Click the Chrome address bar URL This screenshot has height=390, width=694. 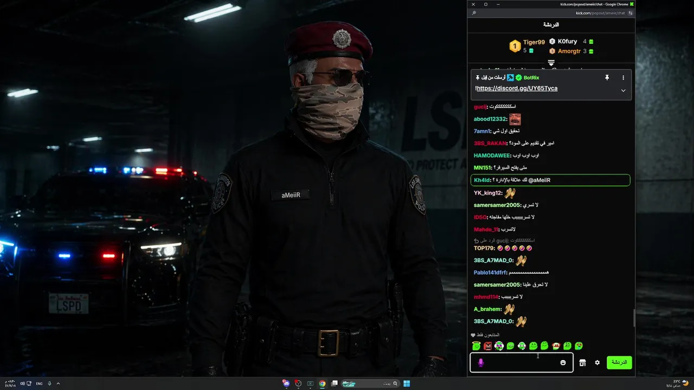tap(600, 13)
